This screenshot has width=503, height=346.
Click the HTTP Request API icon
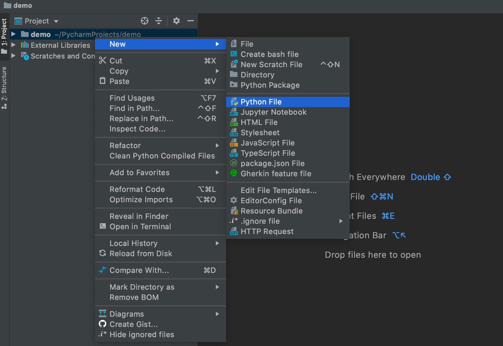coord(234,232)
